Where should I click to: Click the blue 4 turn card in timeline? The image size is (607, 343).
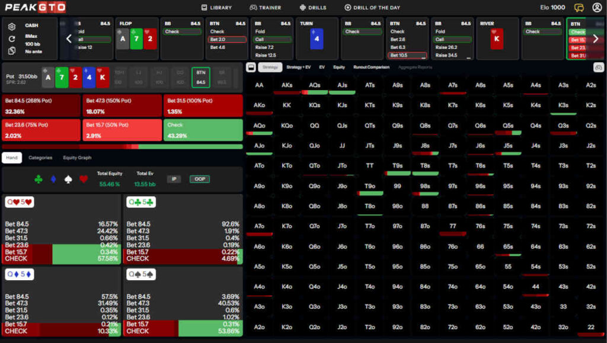[317, 39]
